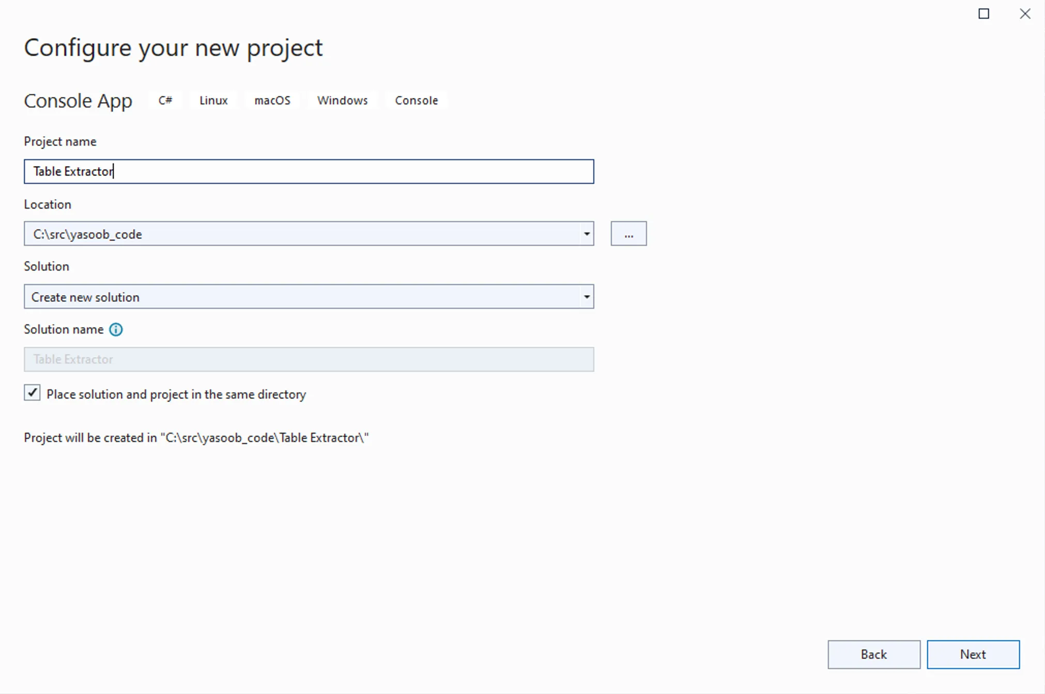Click the Project name label

click(59, 141)
